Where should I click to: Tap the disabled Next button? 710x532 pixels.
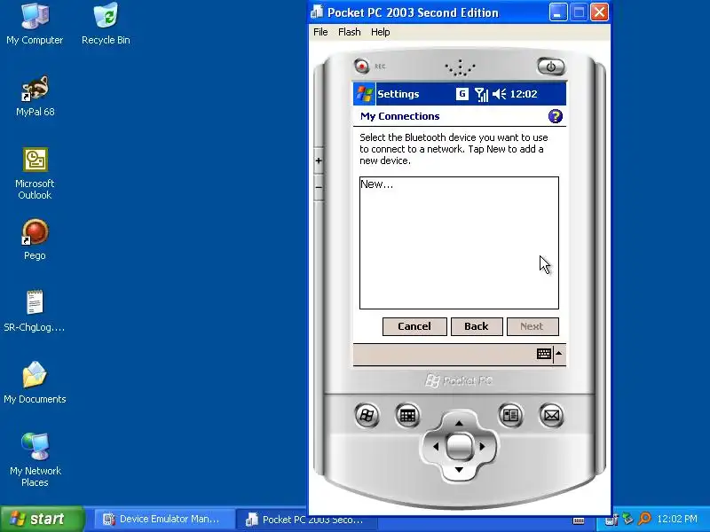(x=532, y=326)
